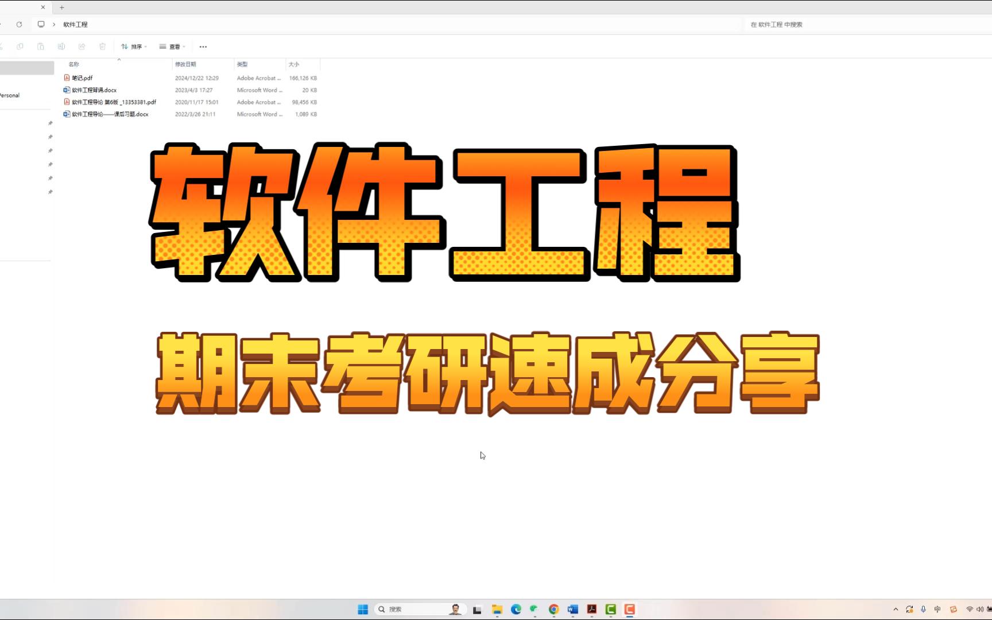Click the Share icon in Explorer toolbar
This screenshot has height=620, width=992.
click(82, 46)
